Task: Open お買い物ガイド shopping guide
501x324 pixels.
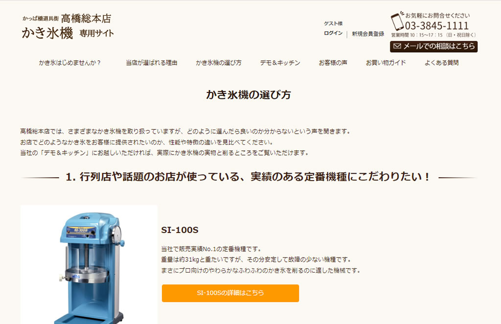Action: click(386, 63)
